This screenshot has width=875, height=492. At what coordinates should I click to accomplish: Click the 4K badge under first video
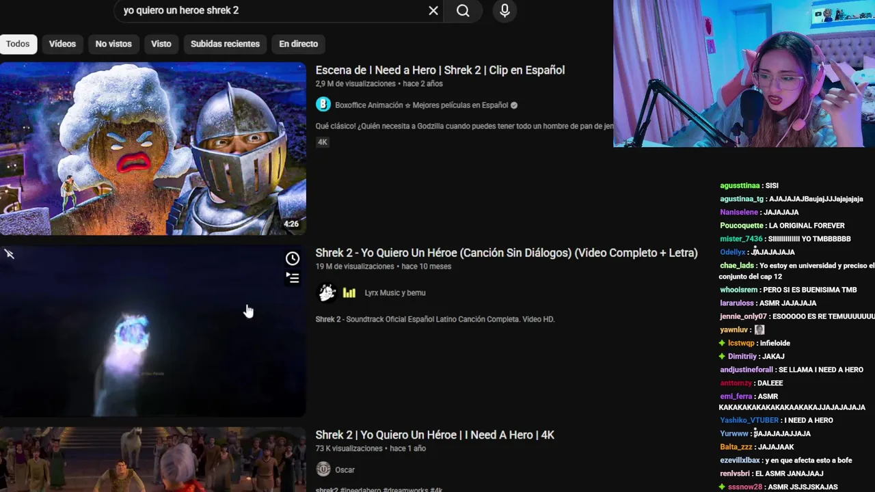[x=323, y=142]
